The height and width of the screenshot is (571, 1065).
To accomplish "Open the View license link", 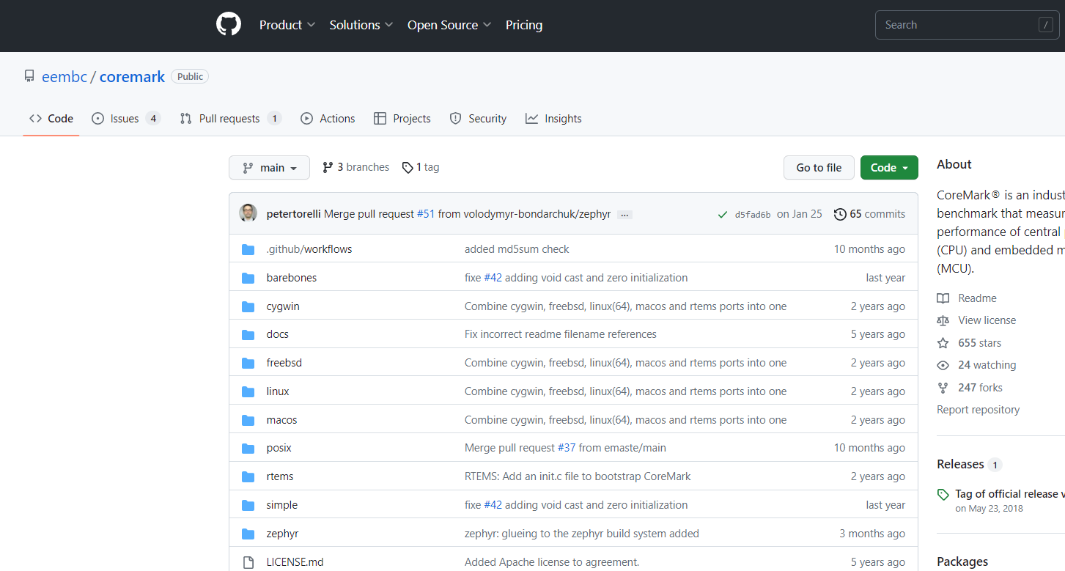I will [987, 320].
